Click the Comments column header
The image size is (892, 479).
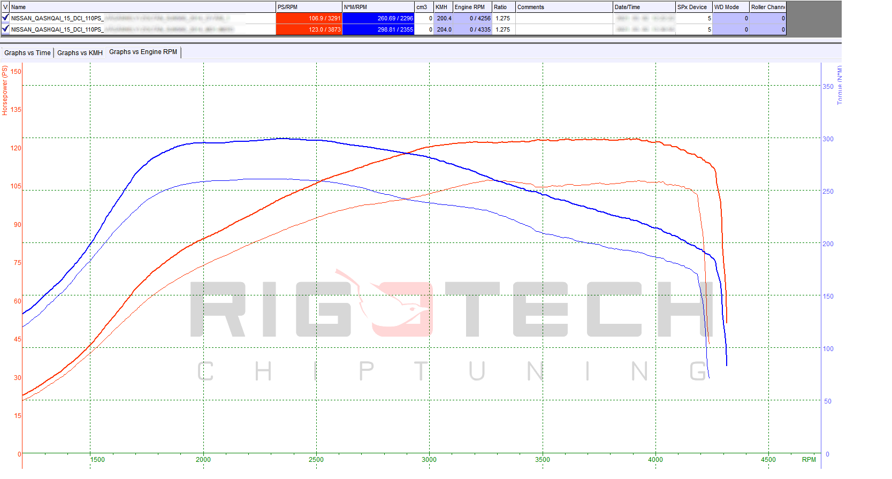pos(564,7)
